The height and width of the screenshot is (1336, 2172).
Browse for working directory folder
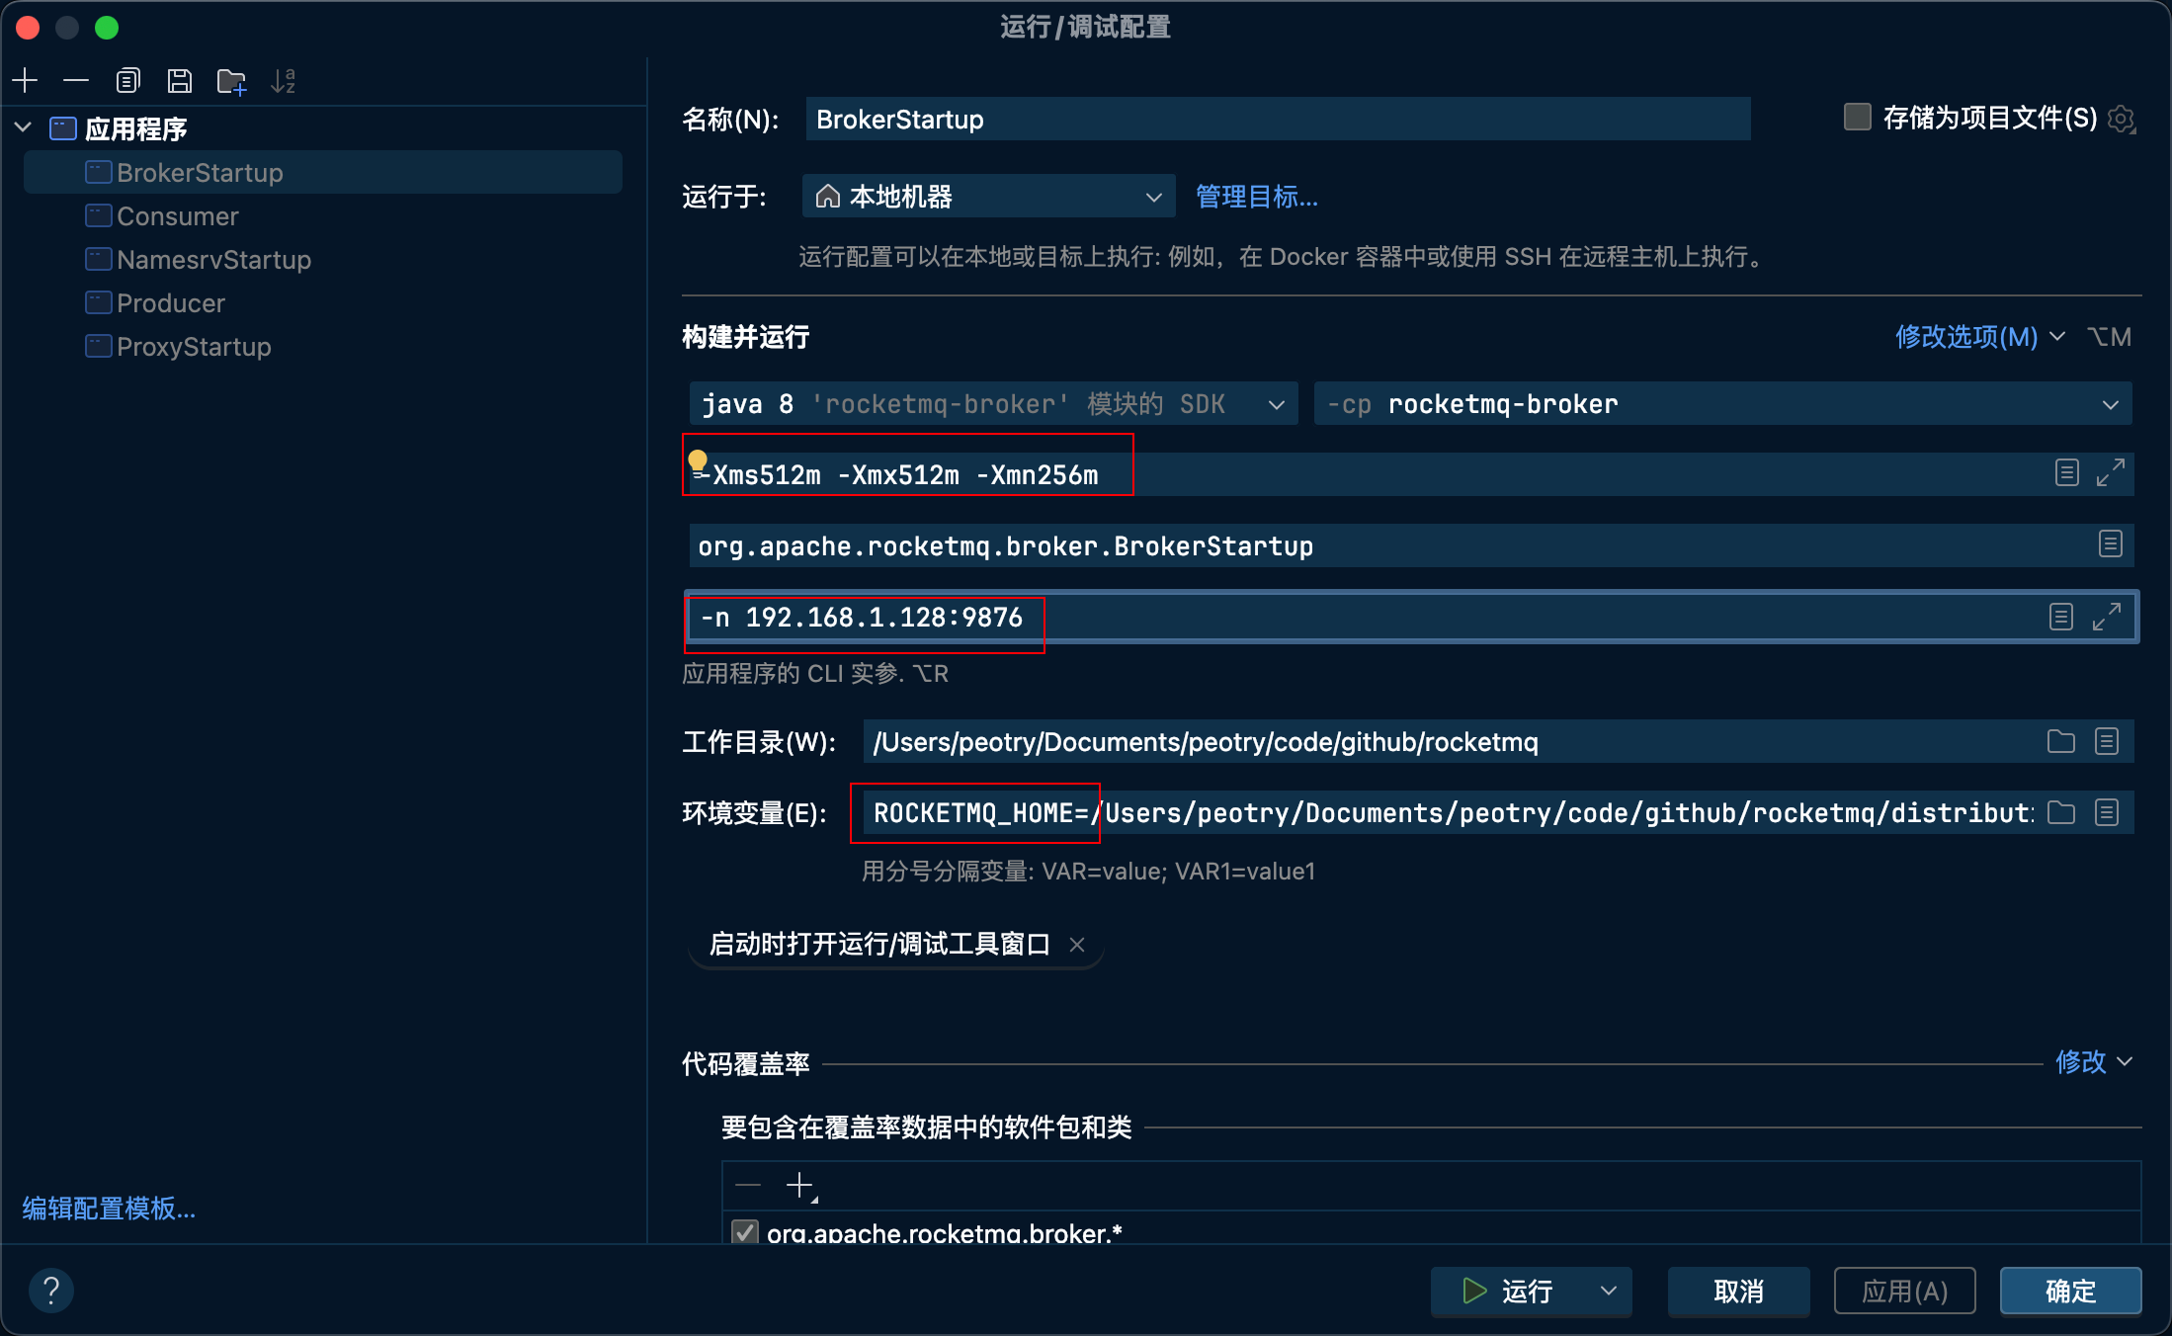click(x=2060, y=741)
